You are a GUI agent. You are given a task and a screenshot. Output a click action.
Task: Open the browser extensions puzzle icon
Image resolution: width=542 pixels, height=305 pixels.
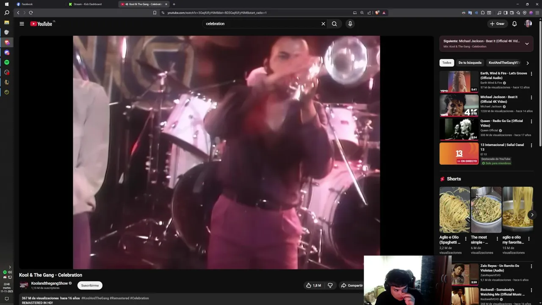pos(483,13)
